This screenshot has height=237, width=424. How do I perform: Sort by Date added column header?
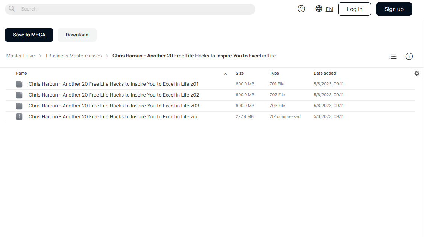[324, 73]
